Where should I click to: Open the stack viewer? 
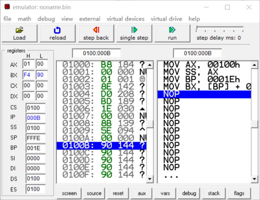[214, 193]
